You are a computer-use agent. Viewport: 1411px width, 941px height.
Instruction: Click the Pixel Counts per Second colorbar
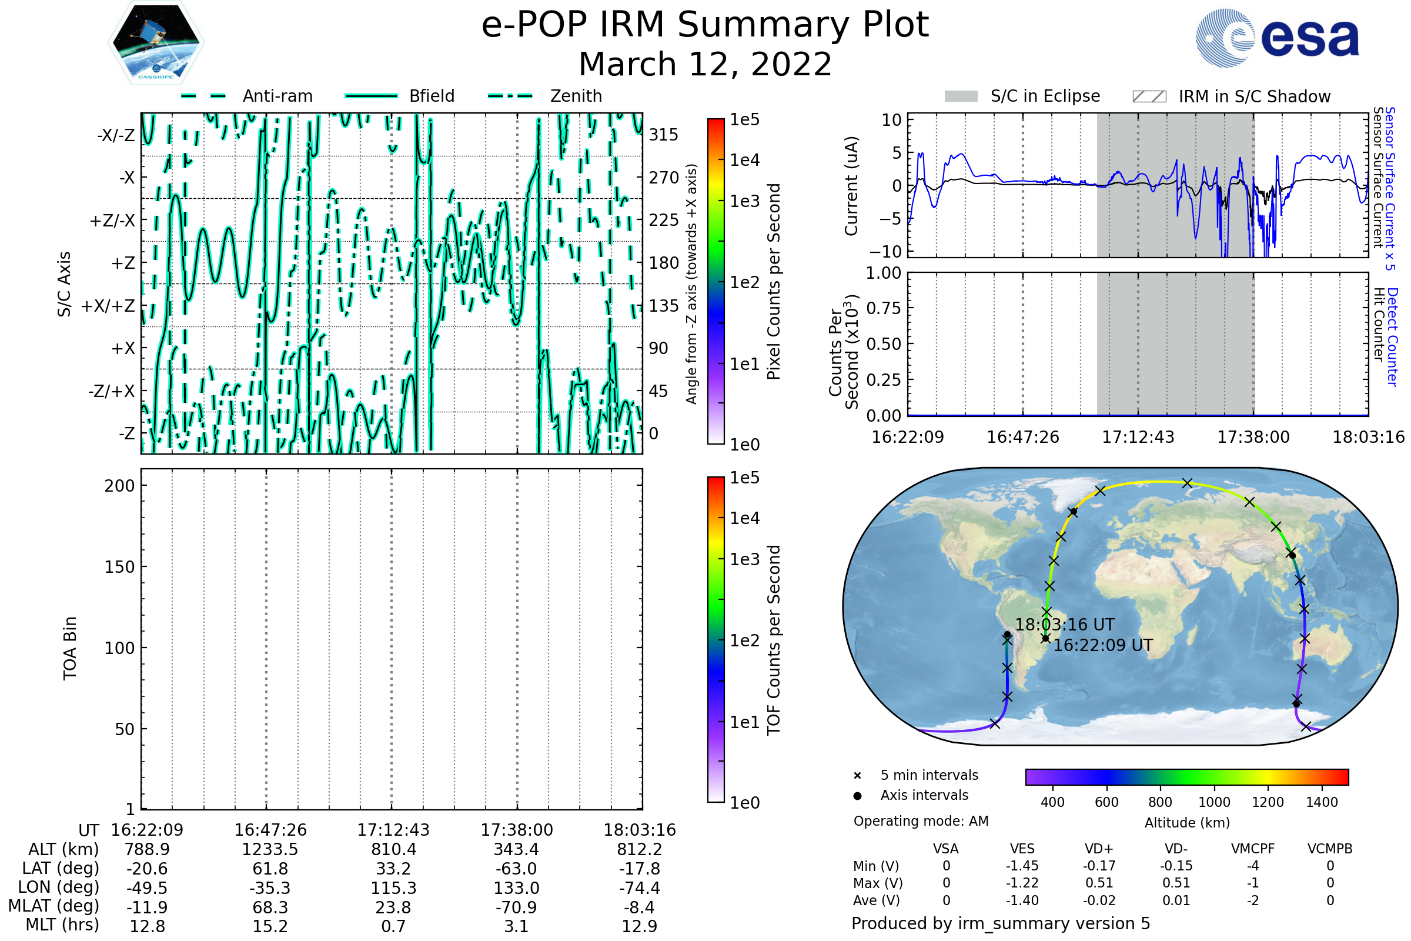(715, 282)
